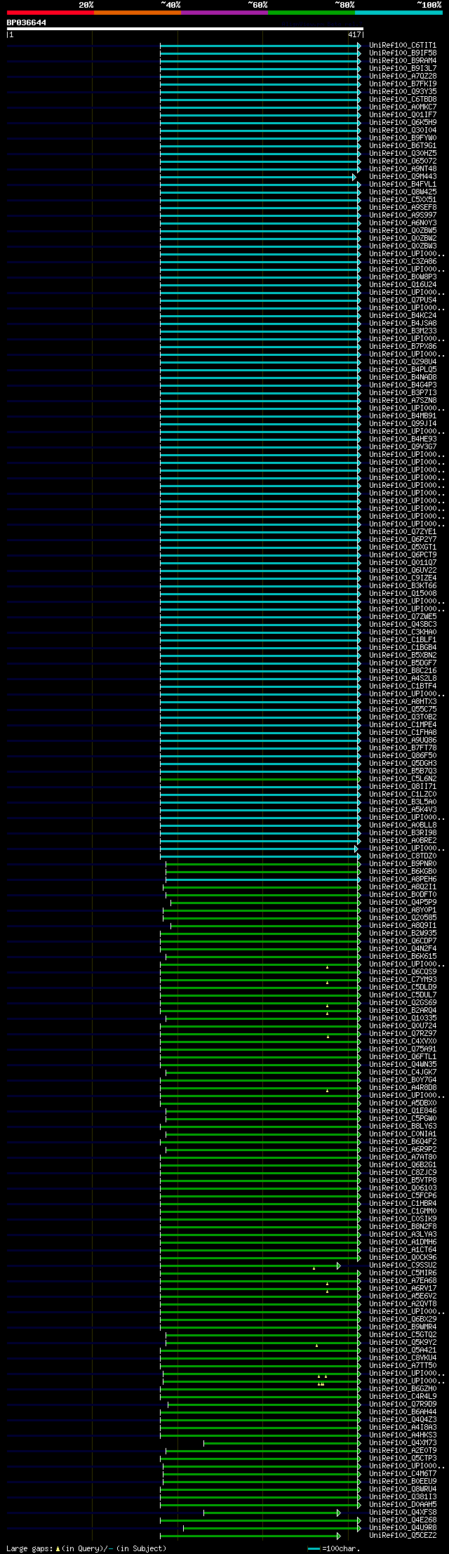
Task: Click alignment arrowhead of C6TBD8 row
Action: (359, 100)
